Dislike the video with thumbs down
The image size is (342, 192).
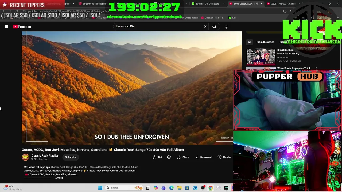pyautogui.click(x=169, y=157)
